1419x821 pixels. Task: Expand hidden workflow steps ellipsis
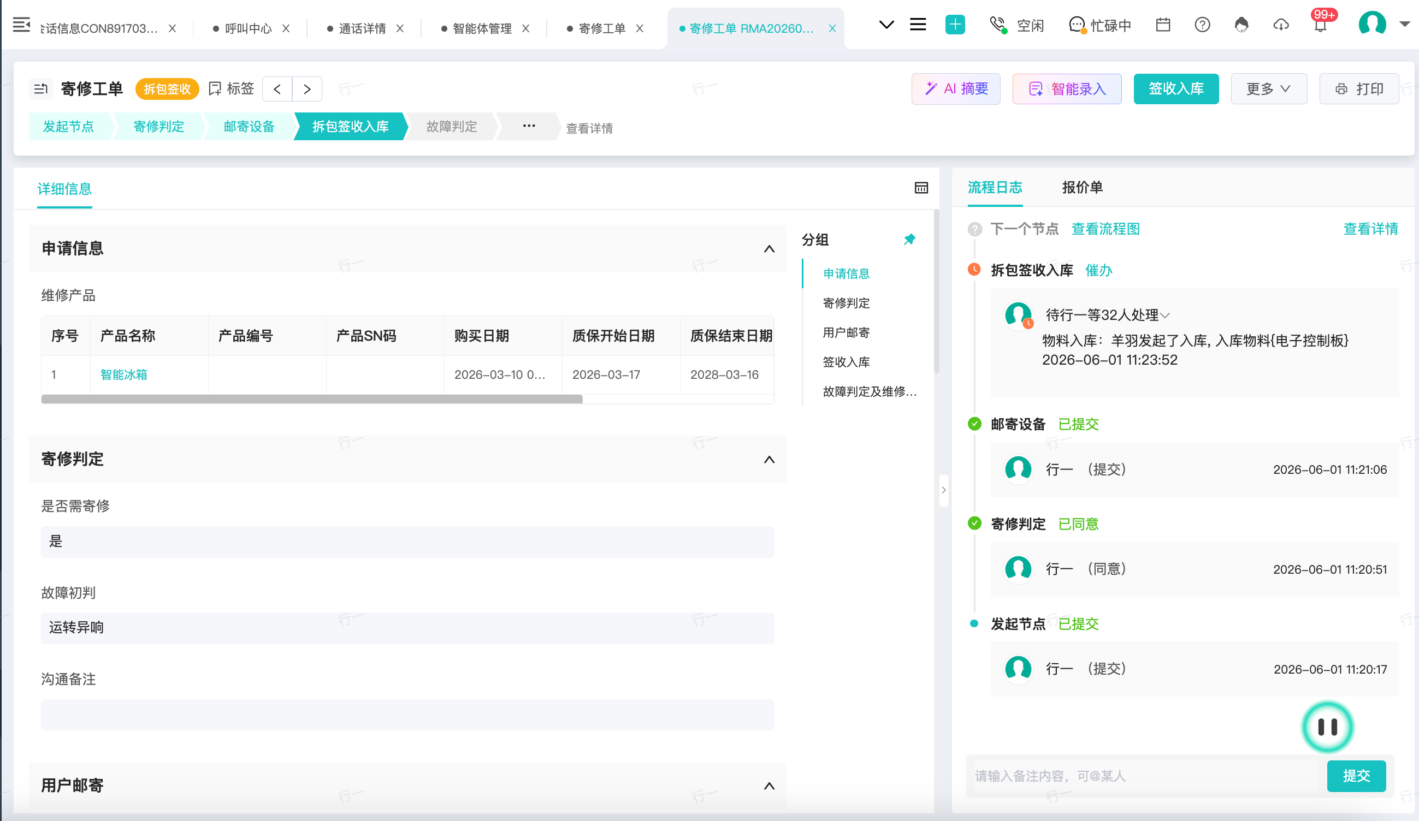pyautogui.click(x=528, y=127)
